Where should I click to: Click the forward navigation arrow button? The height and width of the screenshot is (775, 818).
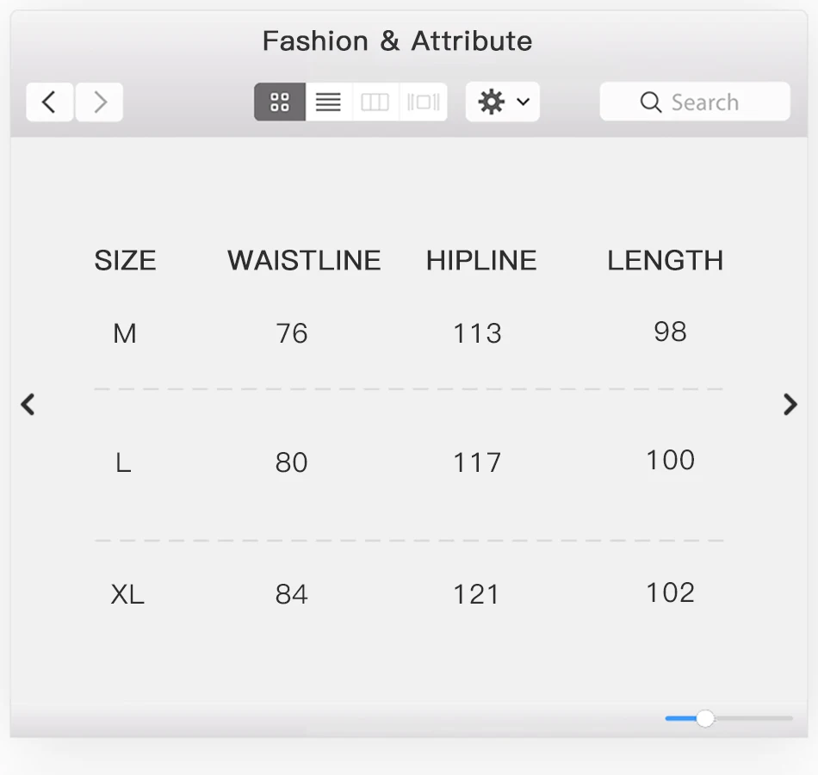100,102
